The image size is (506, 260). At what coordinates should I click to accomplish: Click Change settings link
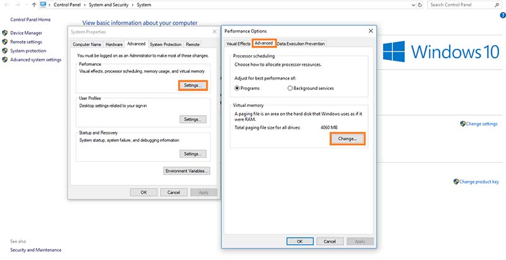coord(481,124)
